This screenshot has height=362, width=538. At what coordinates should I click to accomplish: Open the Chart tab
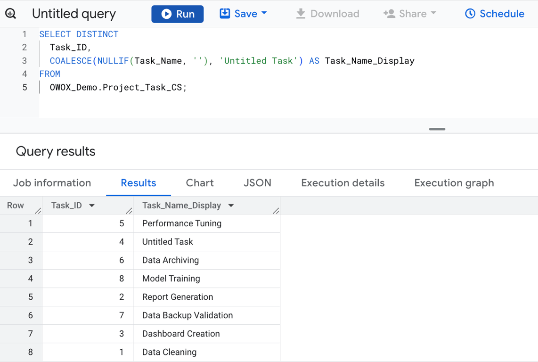pos(200,183)
